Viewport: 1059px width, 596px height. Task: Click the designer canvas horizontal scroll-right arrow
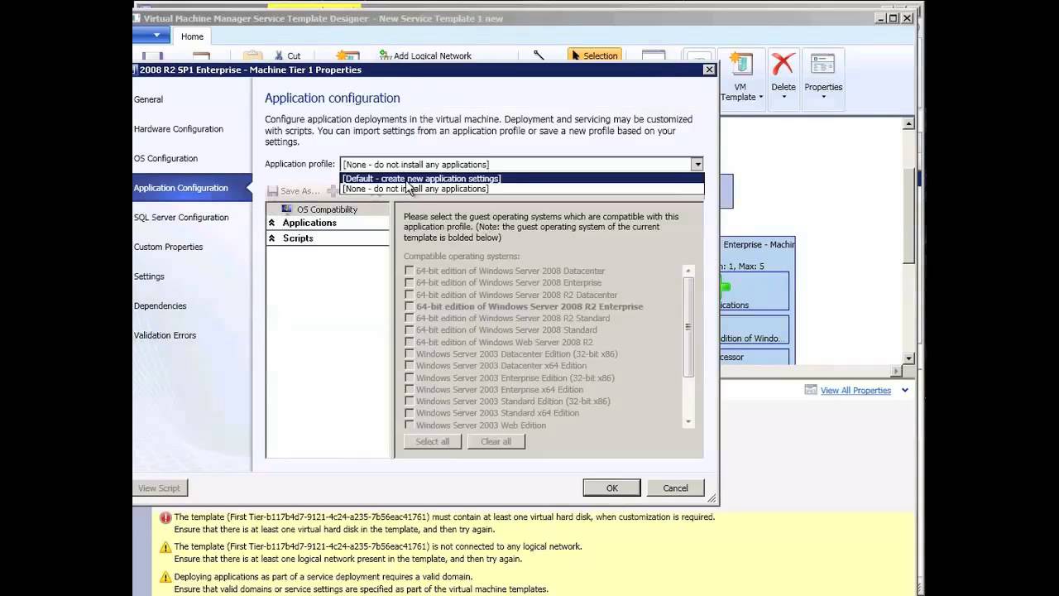tap(897, 370)
